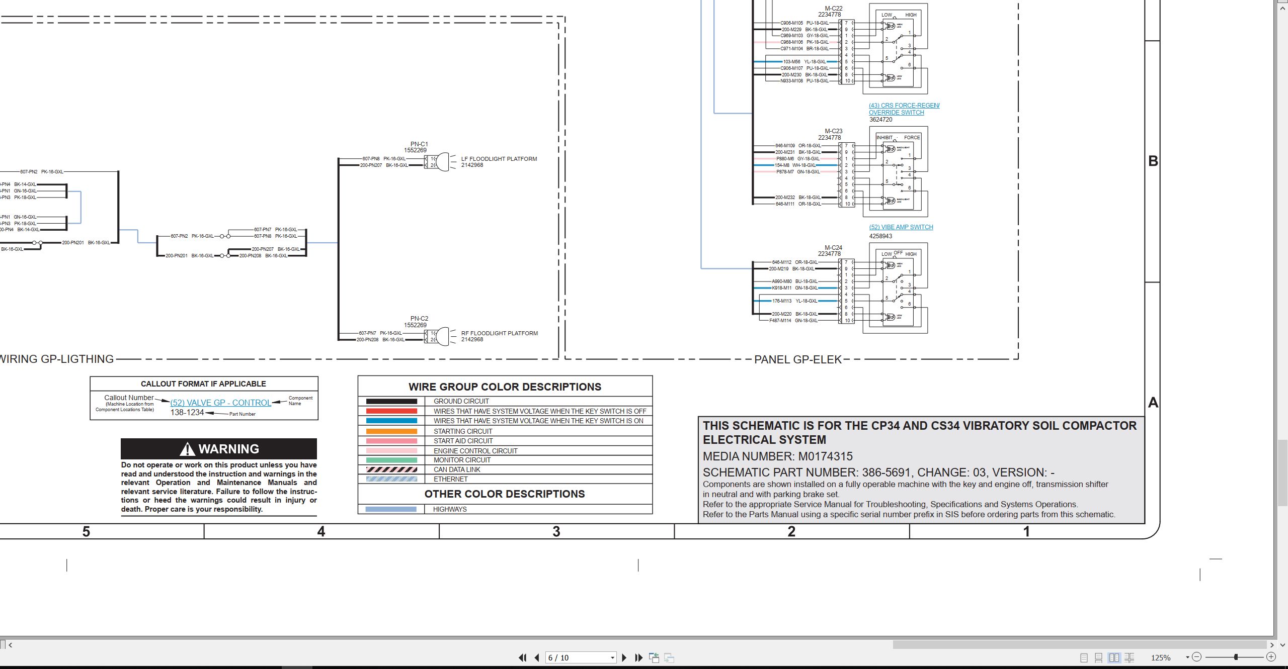
Task: Click the MEDIA NUMBER: M0174315 text
Action: click(x=777, y=456)
